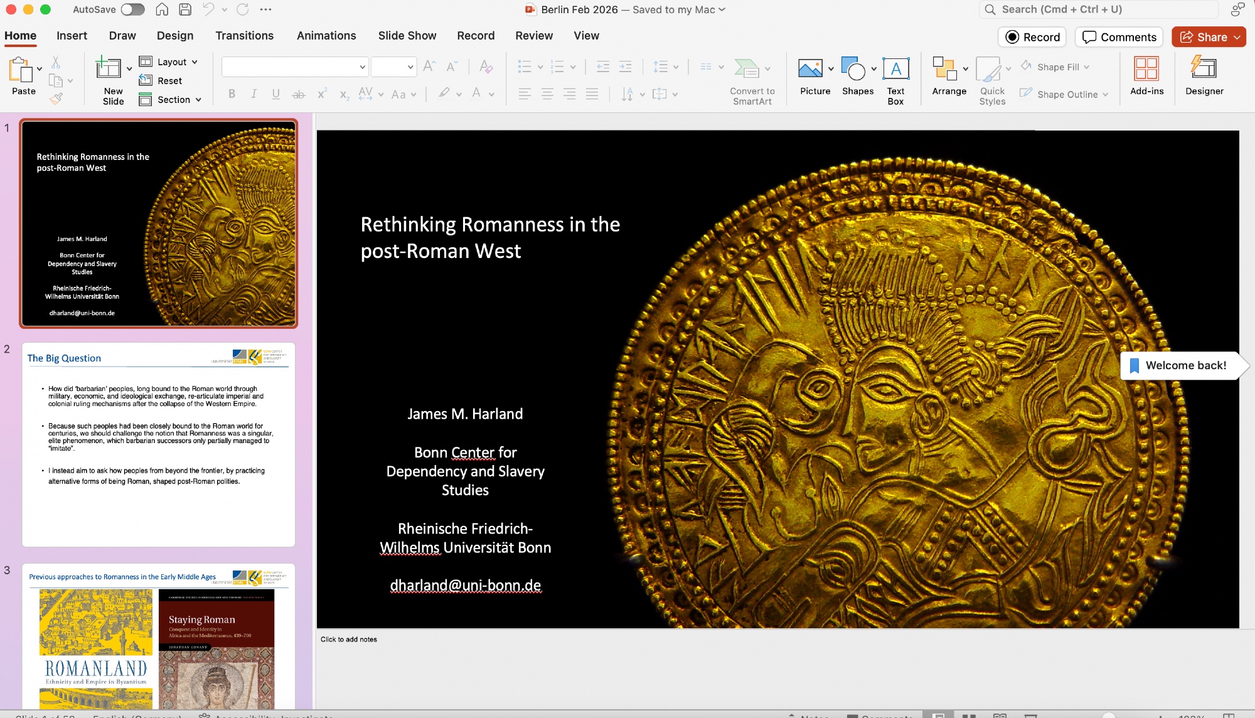This screenshot has width=1255, height=718.
Task: Open the Slide Show tab
Action: 407,36
